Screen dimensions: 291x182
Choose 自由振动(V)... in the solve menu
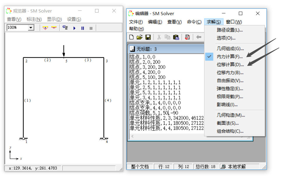235,81
